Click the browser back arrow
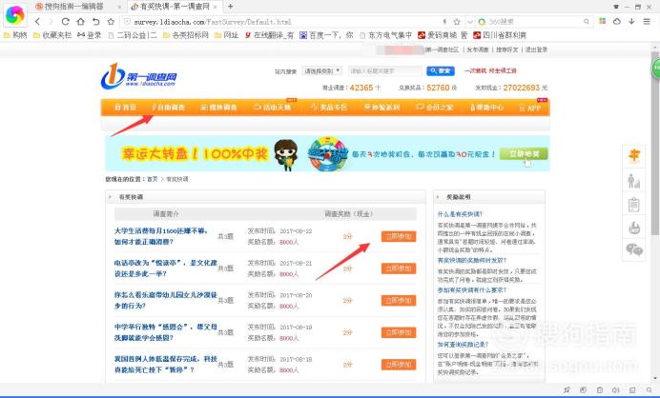This screenshot has width=660, height=398. (x=37, y=22)
